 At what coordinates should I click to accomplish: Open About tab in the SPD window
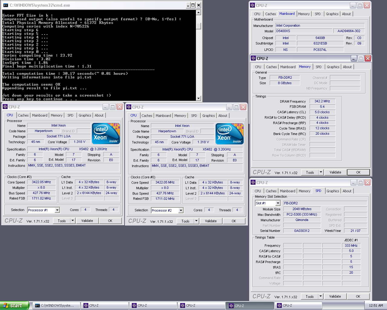point(347,191)
